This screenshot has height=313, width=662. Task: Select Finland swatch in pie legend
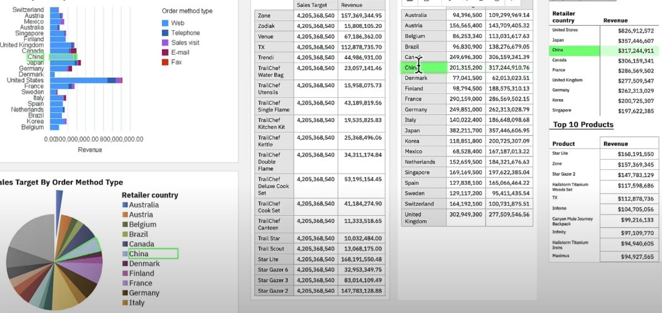tap(124, 273)
